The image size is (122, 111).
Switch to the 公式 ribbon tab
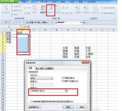[54, 2]
